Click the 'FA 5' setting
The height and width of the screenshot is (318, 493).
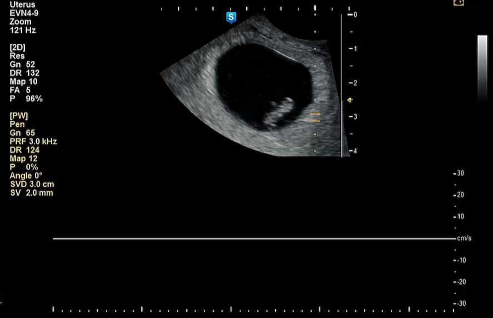click(20, 90)
